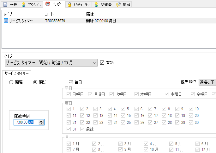
Task: Toggle the 火曜日 checkbox
Action: tap(111, 94)
